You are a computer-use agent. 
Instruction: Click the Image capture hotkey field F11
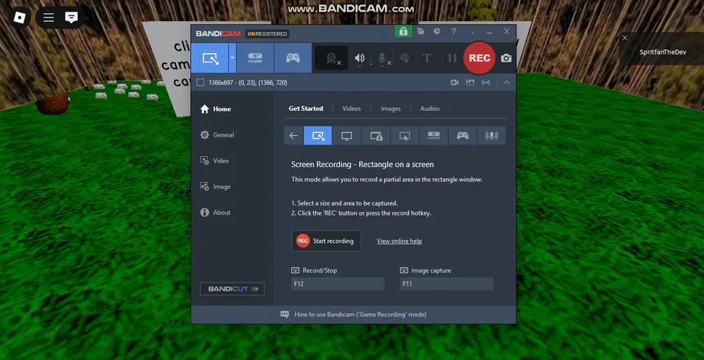click(x=447, y=283)
